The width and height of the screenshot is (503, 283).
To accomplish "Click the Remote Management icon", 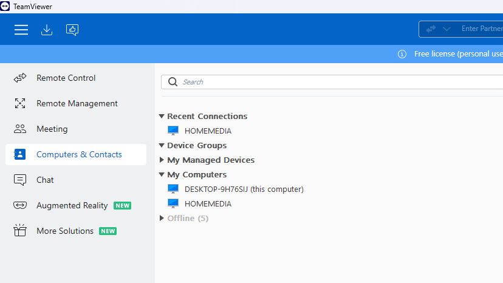I will 20,103.
